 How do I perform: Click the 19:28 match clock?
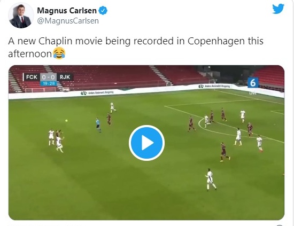click(49, 83)
